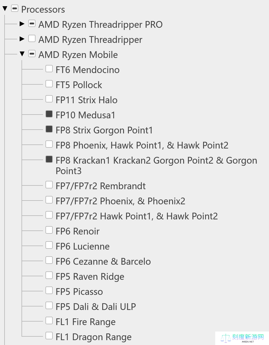Click the AKEDU.NET watermark logo

tap(242, 338)
